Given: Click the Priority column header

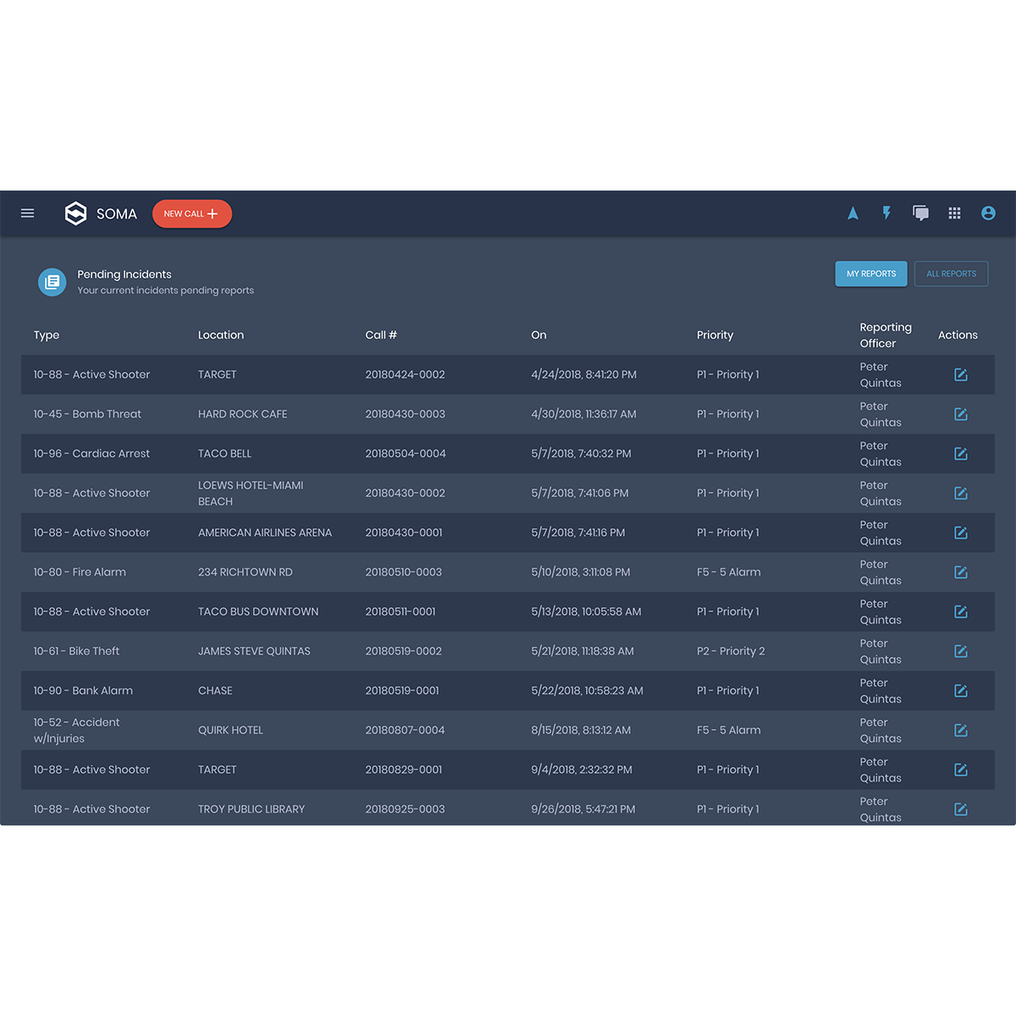Looking at the screenshot, I should [715, 335].
